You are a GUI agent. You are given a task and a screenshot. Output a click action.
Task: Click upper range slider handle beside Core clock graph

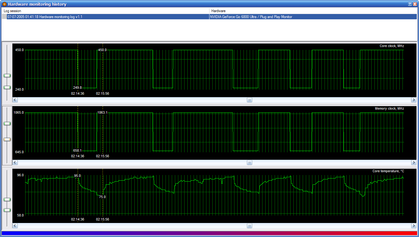coord(7,76)
